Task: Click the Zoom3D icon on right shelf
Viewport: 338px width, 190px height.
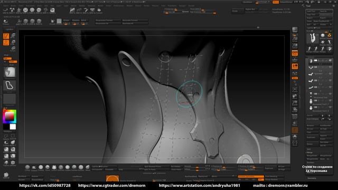Action: pos(295,103)
